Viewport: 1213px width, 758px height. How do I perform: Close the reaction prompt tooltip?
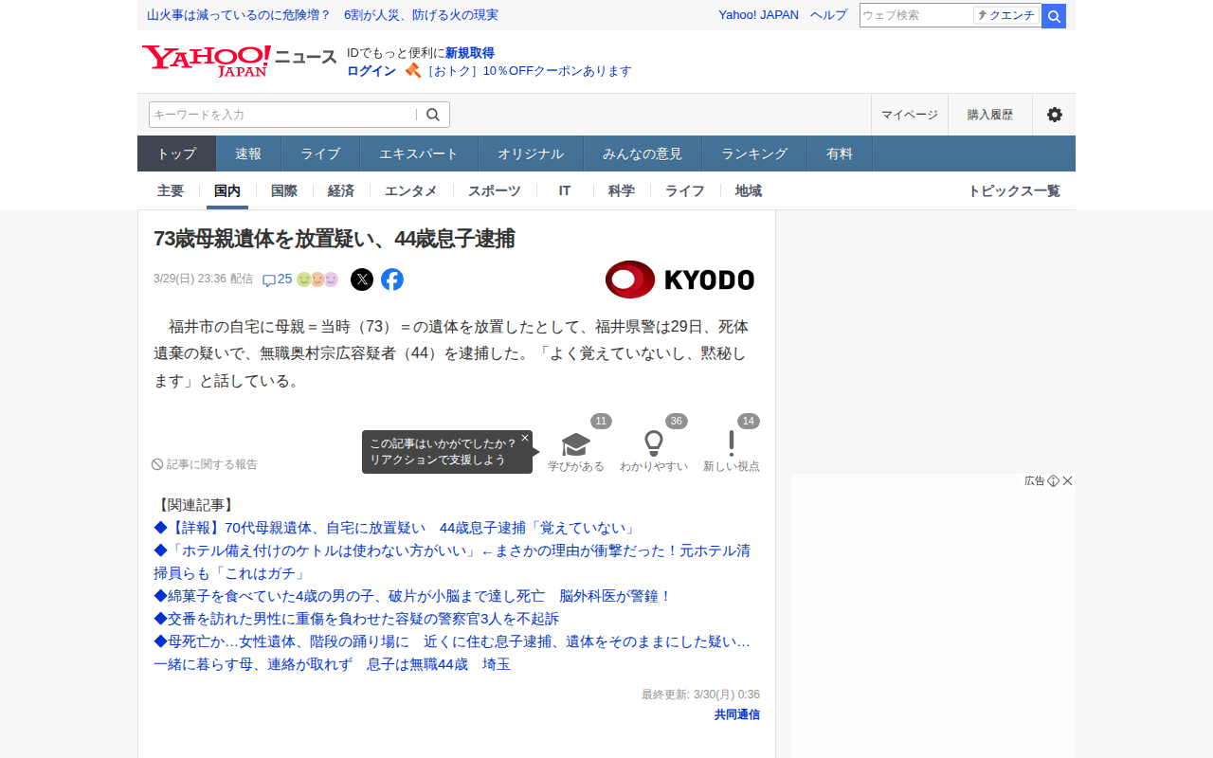525,438
